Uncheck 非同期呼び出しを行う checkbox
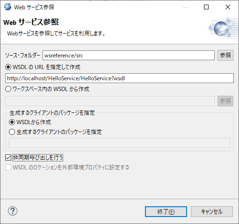 pyautogui.click(x=8, y=158)
